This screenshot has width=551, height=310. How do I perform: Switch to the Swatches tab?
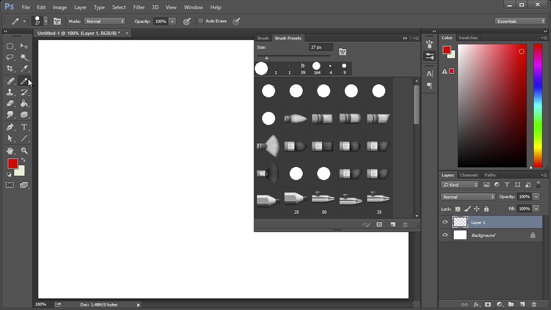tap(468, 38)
